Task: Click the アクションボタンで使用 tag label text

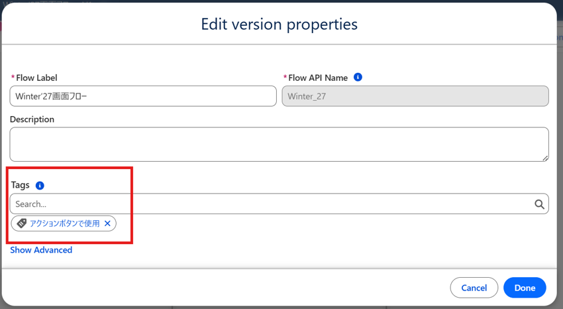Action: [65, 223]
